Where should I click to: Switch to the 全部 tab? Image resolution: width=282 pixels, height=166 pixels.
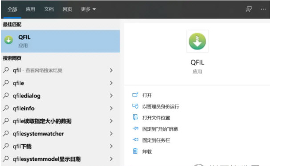tap(12, 9)
